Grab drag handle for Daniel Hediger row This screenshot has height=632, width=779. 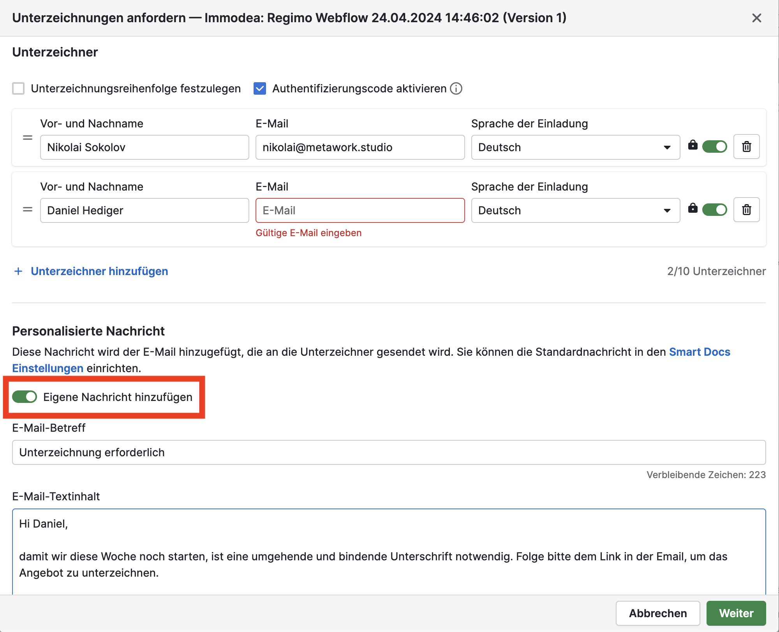pyautogui.click(x=28, y=210)
